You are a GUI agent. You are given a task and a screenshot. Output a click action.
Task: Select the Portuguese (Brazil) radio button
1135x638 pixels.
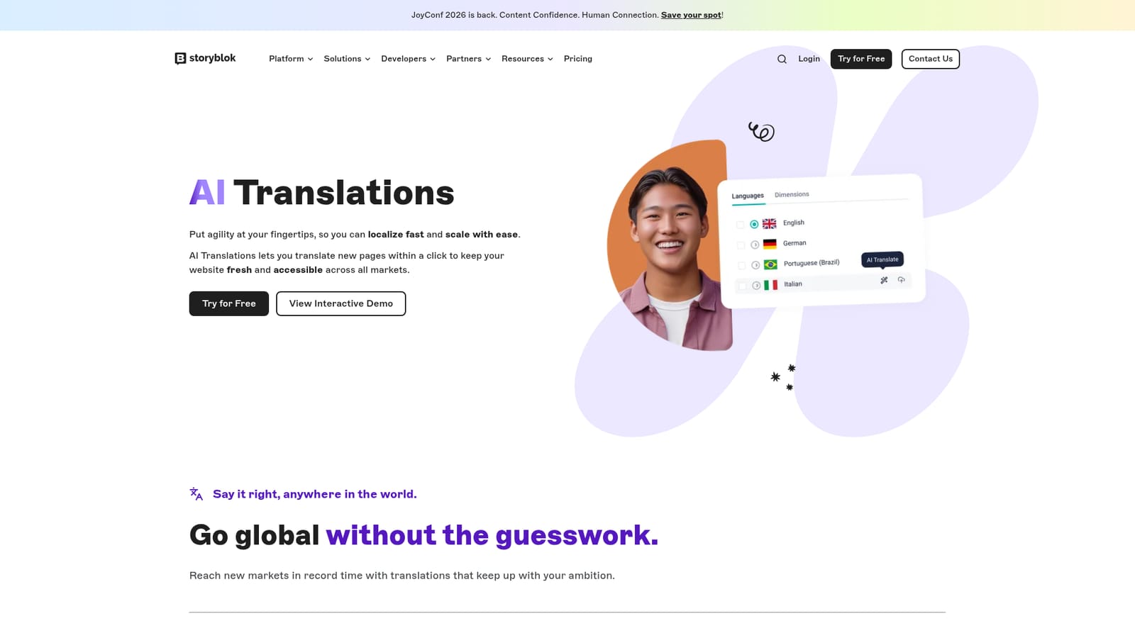point(755,265)
